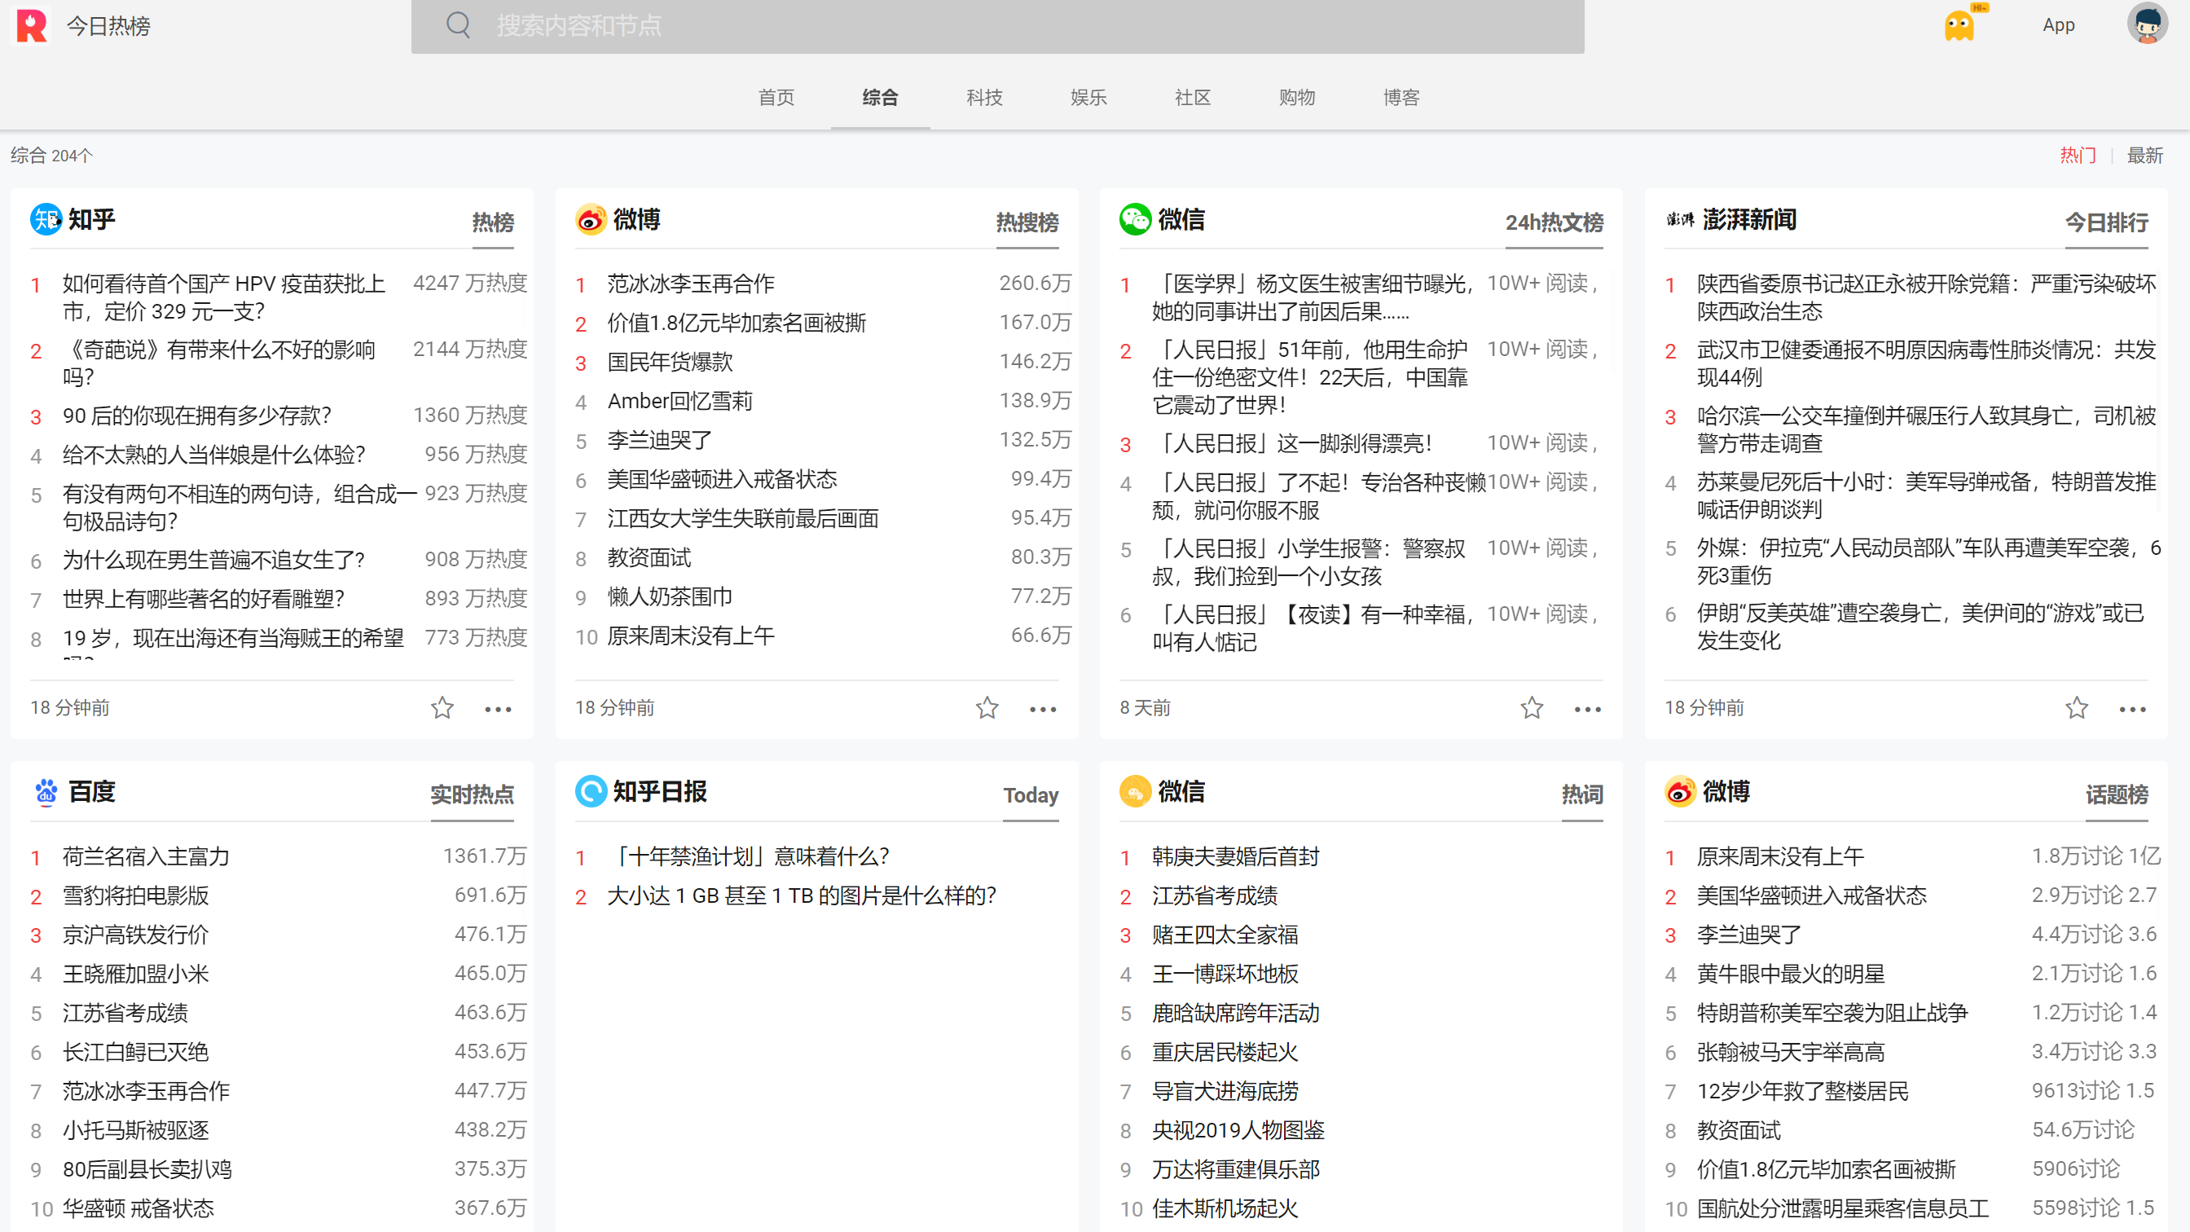Sort by 最新
Viewport: 2190px width, 1232px height.
(x=2145, y=156)
